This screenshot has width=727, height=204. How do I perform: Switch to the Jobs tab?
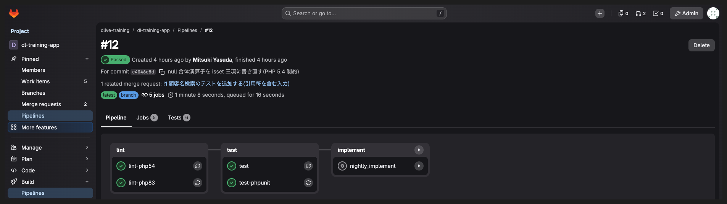point(147,118)
